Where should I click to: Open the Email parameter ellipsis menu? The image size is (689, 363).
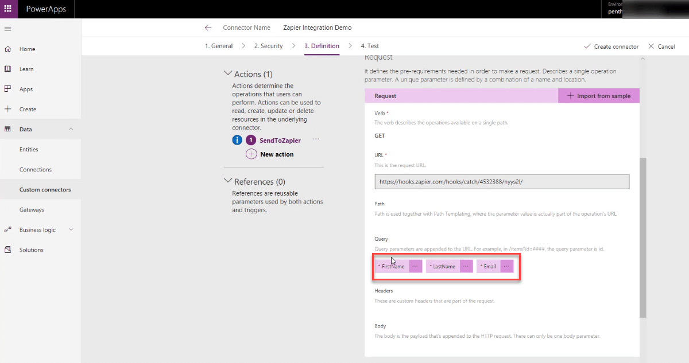coord(506,267)
